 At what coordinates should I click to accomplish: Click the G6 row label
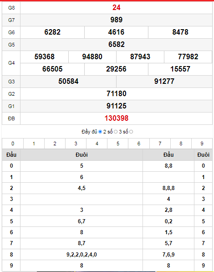[x=11, y=32]
